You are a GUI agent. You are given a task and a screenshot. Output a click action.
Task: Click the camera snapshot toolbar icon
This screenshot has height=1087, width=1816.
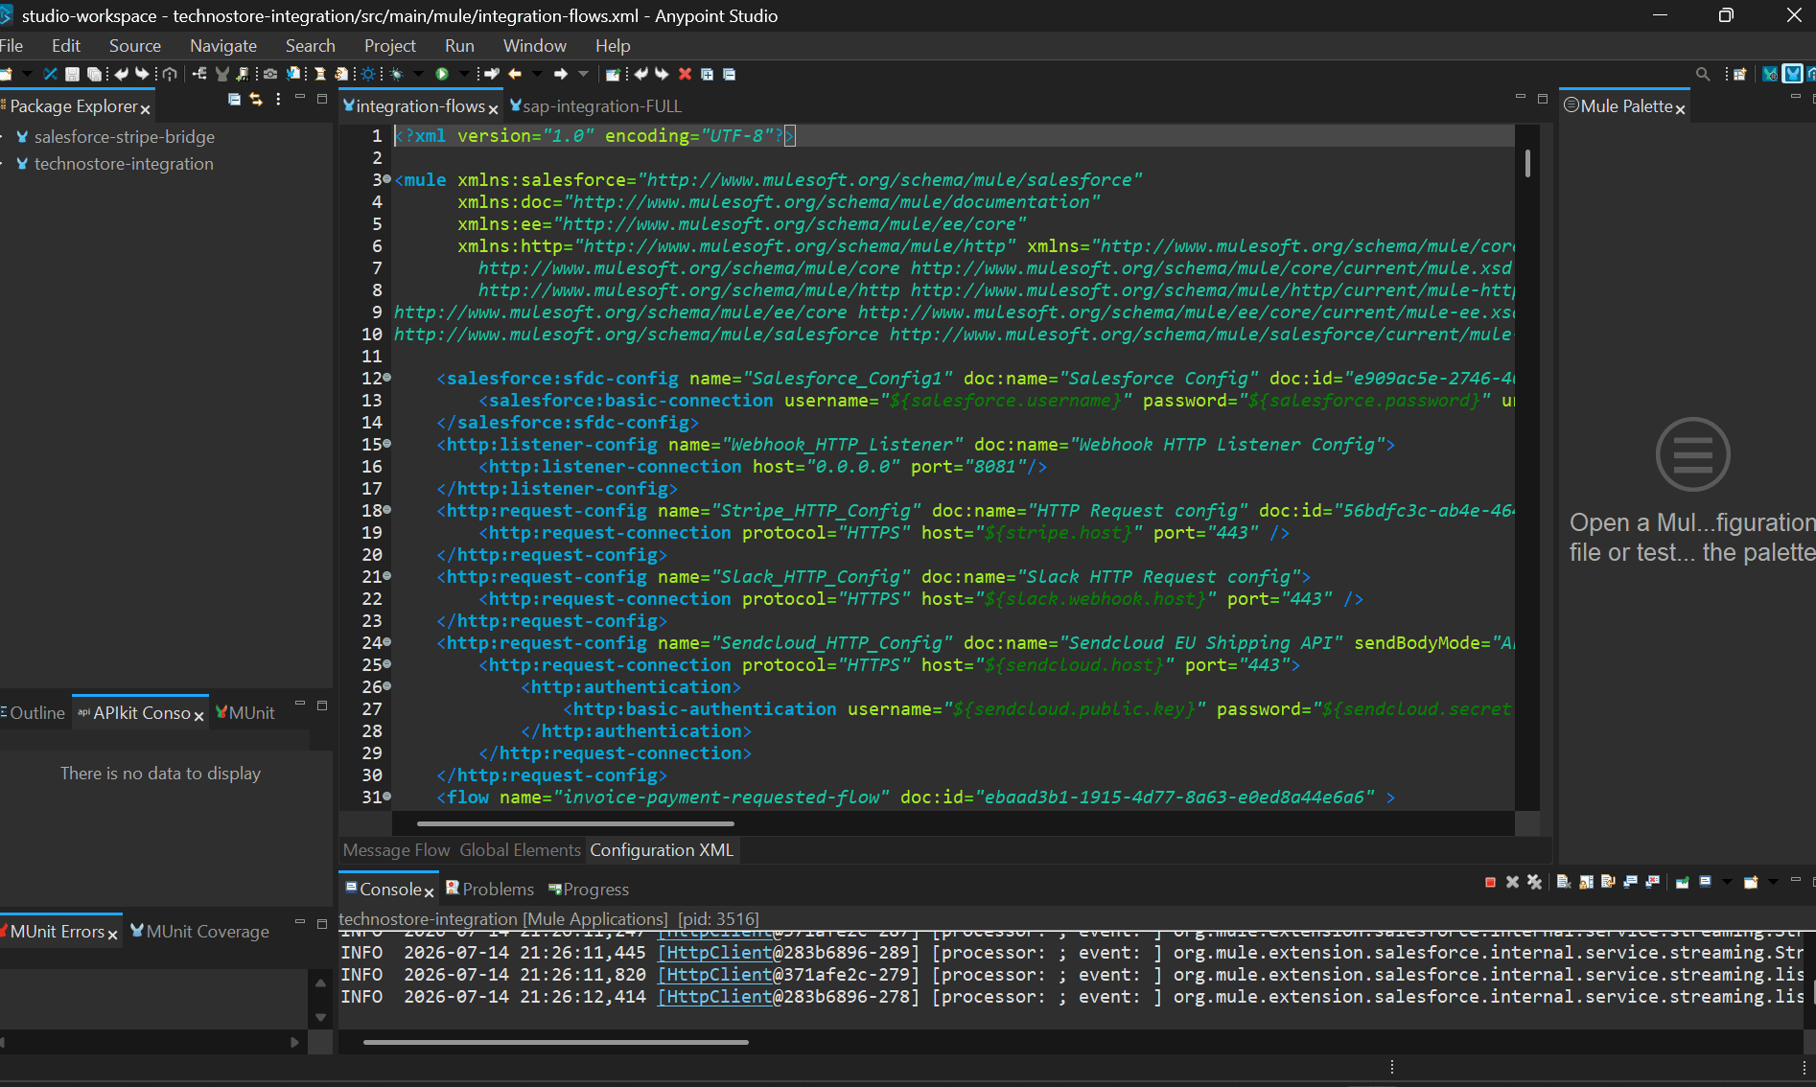coord(270,74)
